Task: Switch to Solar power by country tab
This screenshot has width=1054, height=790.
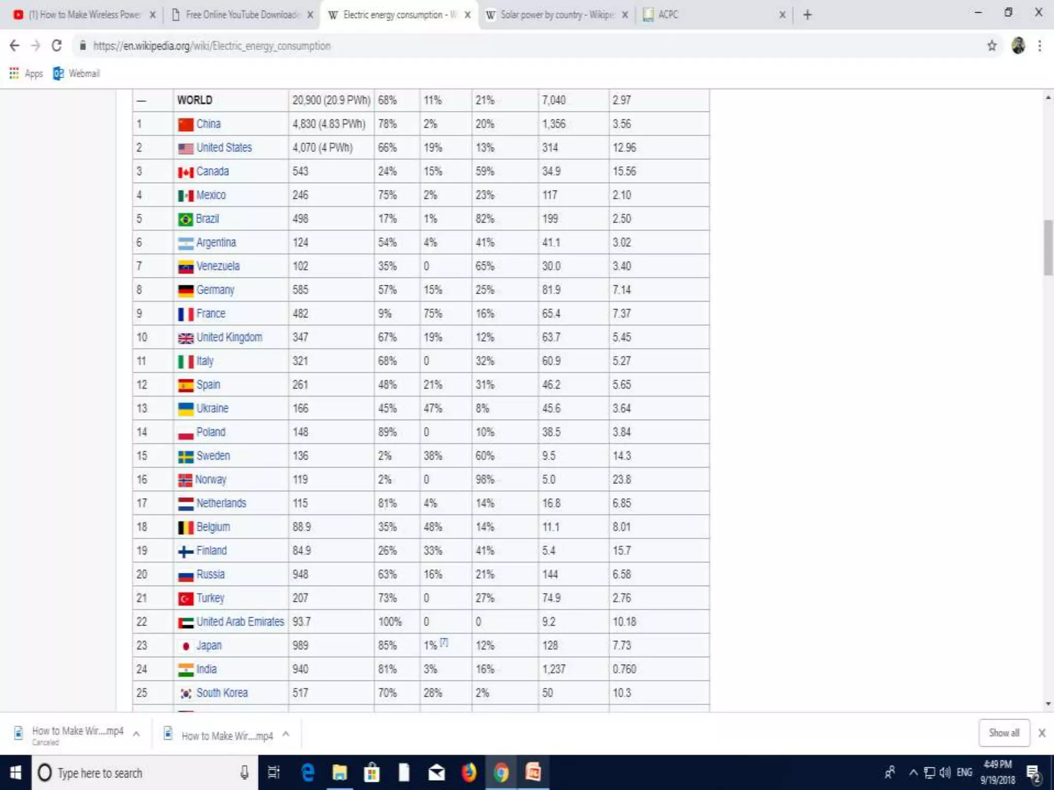Action: pos(556,15)
